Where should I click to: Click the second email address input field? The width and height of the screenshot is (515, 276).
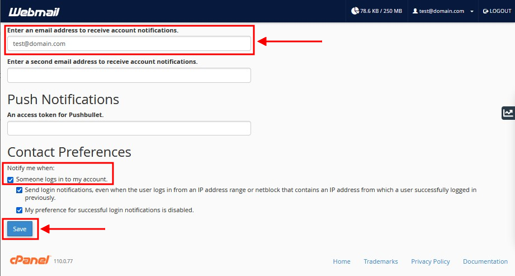point(129,76)
